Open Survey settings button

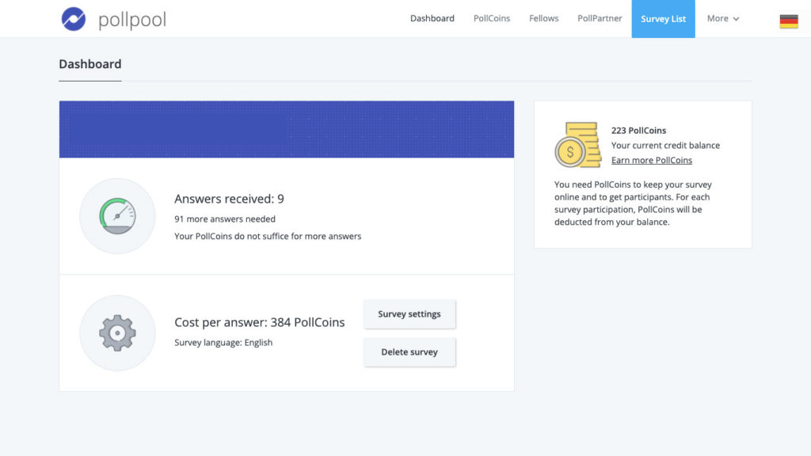point(409,314)
